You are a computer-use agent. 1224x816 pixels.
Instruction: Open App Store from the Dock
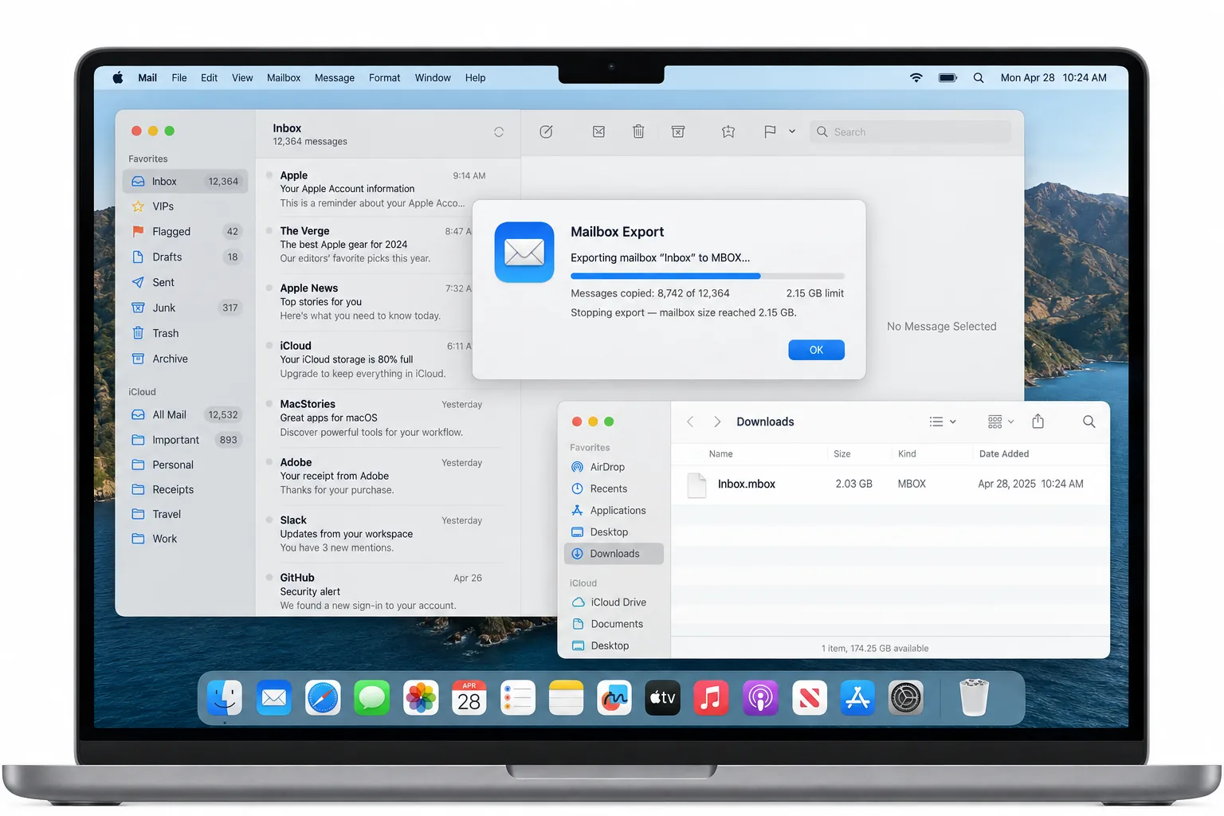(857, 698)
